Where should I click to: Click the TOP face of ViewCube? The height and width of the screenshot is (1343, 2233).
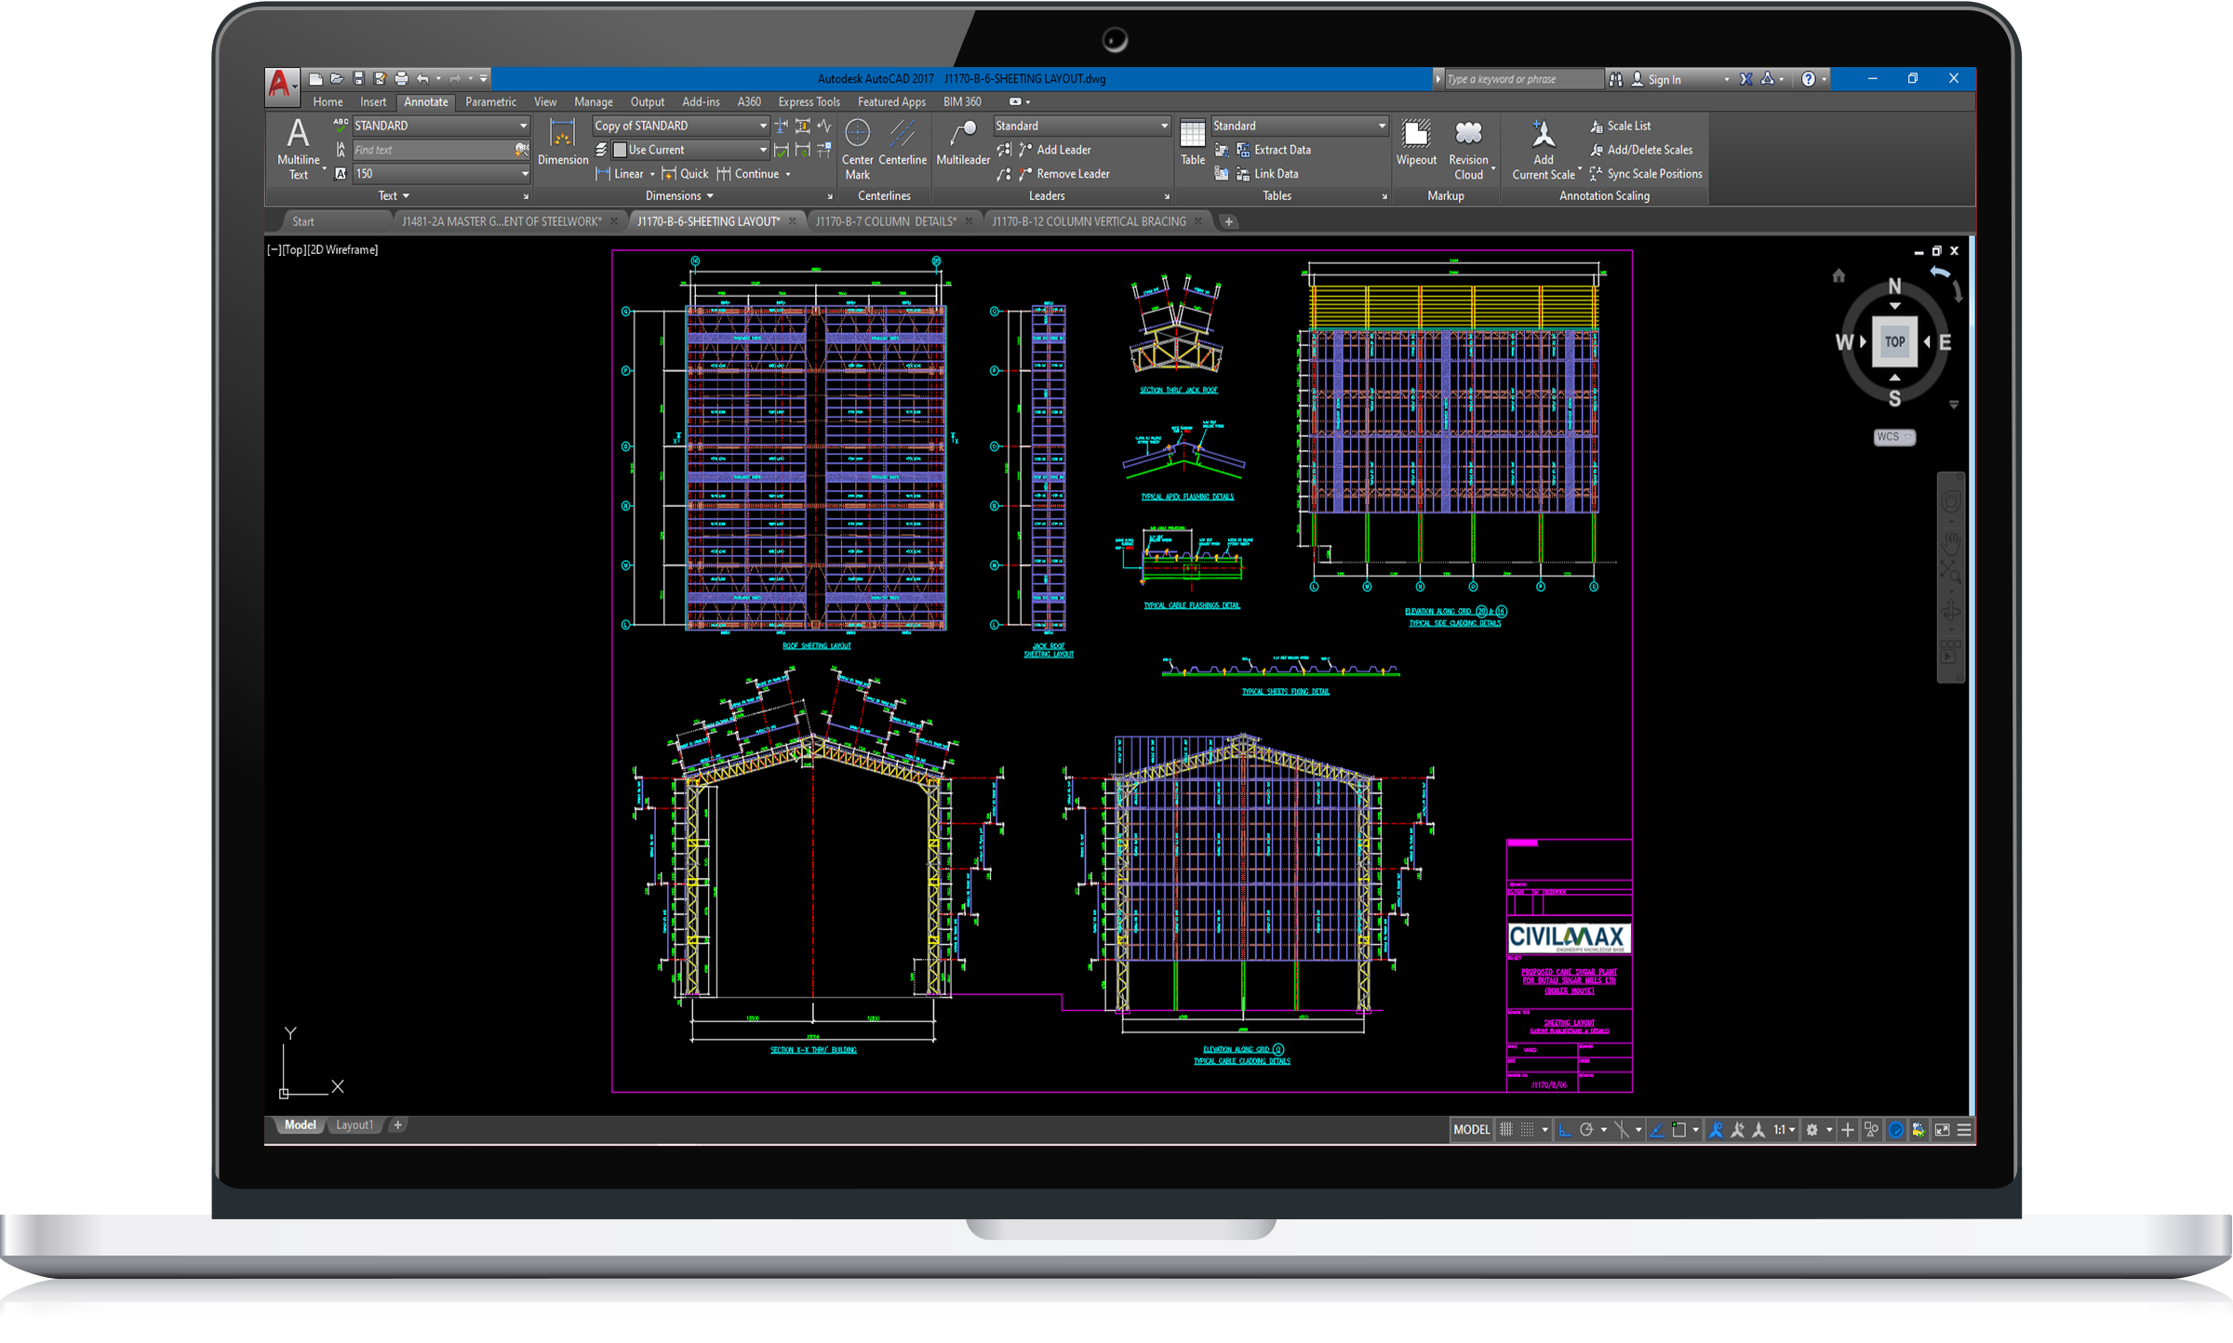[1894, 341]
